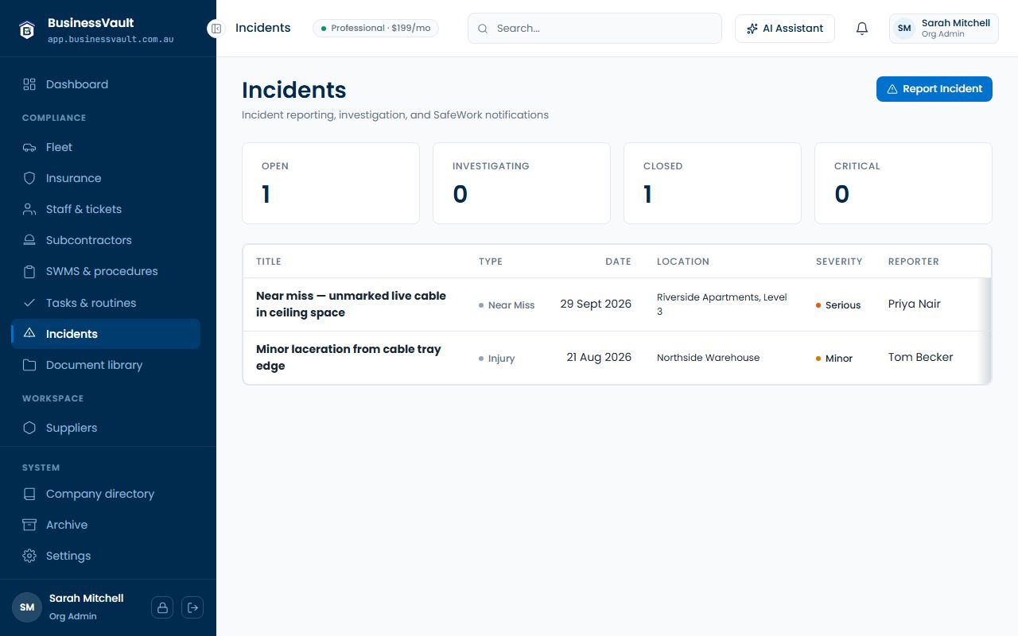Screen dimensions: 1018x636
Task: Click the Minor severity badge
Action: click(x=834, y=359)
